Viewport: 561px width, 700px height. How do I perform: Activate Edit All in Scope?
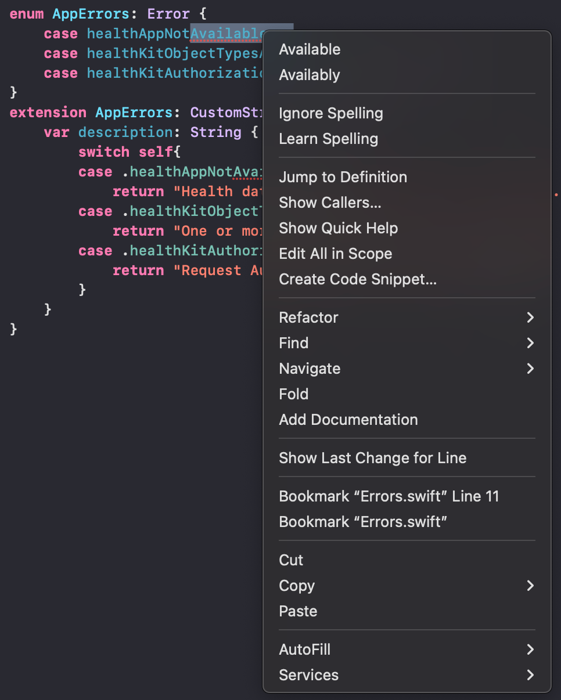point(335,253)
